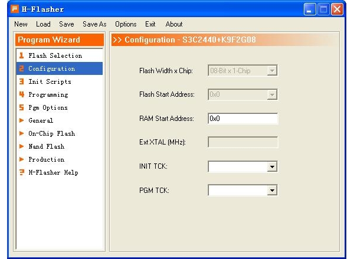Click the Init Scripts step 3 icon
This screenshot has height=259, width=354.
[21, 81]
